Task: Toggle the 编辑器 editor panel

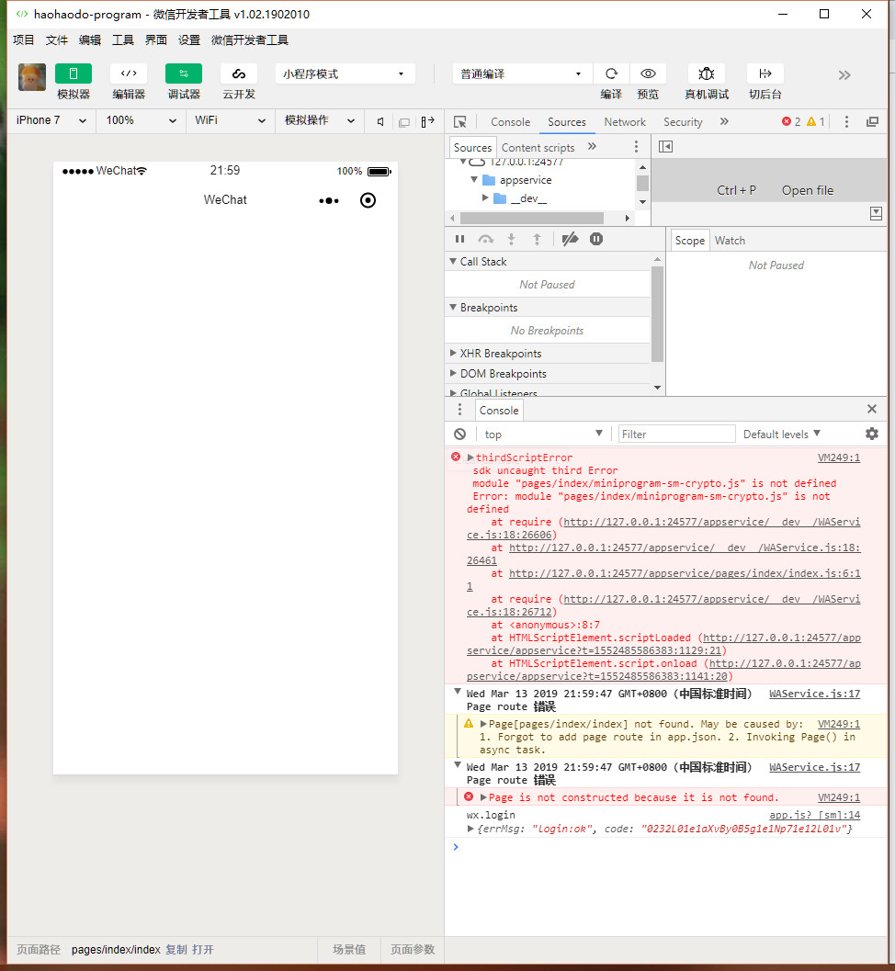Action: pyautogui.click(x=129, y=73)
